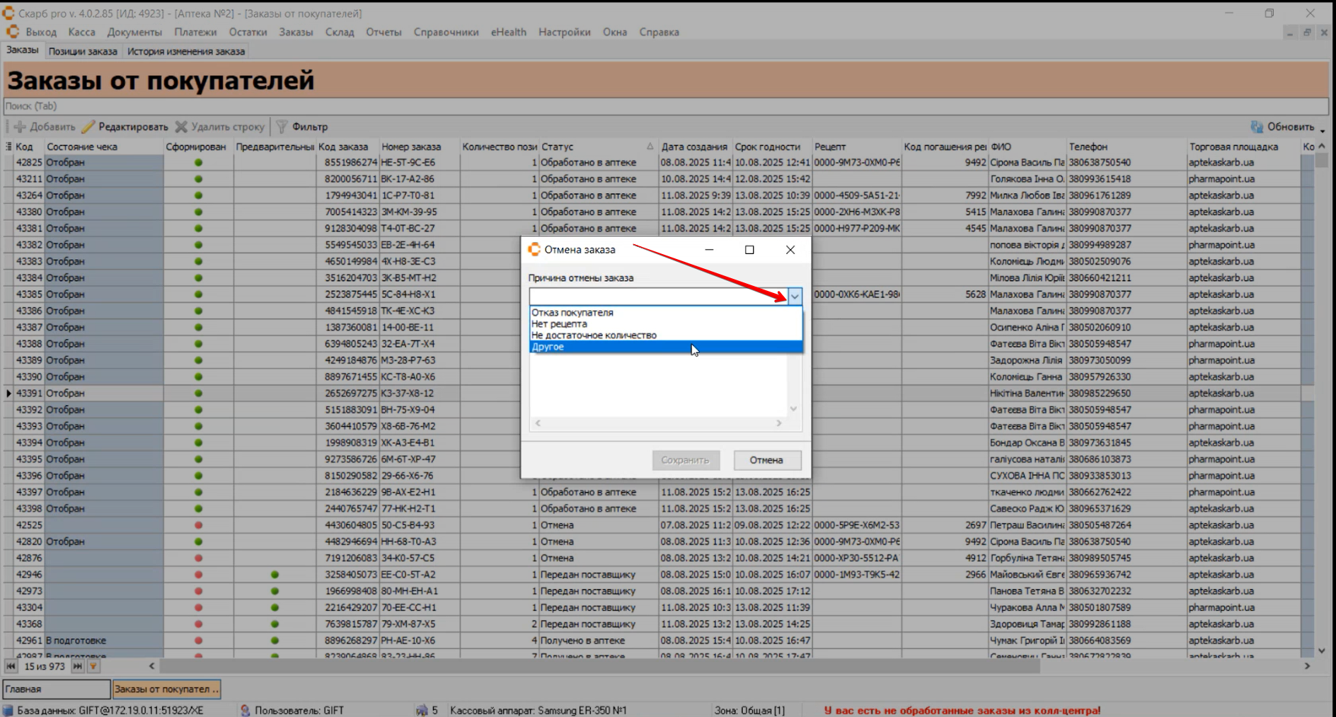Open the cancellation reason dropdown arrow
The width and height of the screenshot is (1336, 717).
[x=795, y=297]
